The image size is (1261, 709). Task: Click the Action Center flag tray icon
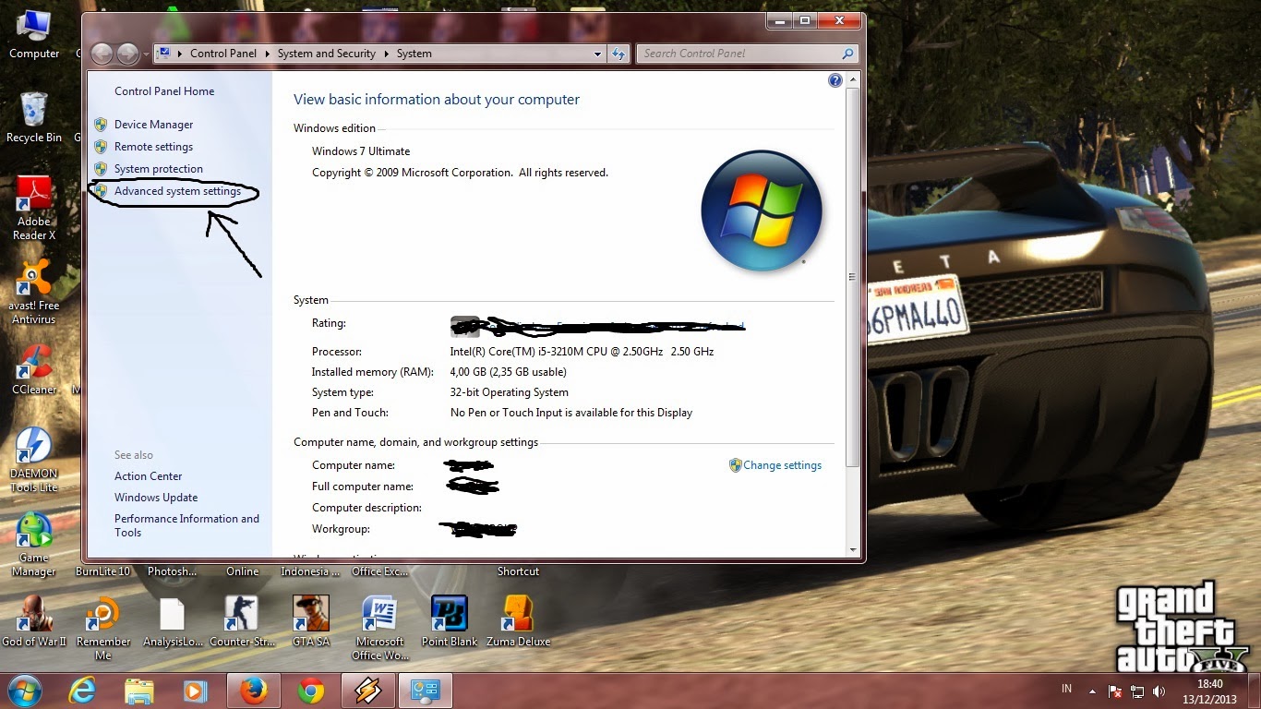click(x=1115, y=691)
